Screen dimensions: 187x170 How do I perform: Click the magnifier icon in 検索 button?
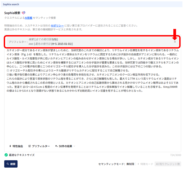point(8,164)
